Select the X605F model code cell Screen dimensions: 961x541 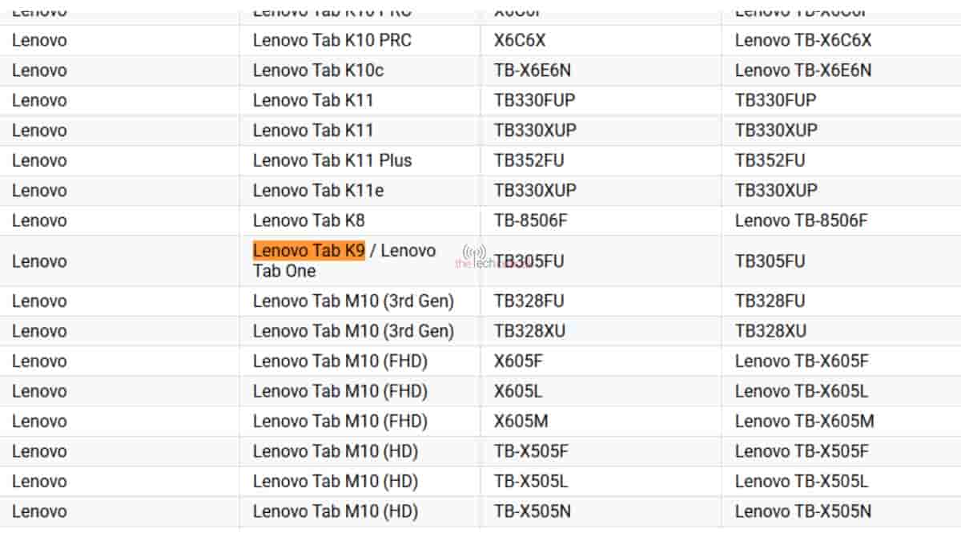point(518,361)
